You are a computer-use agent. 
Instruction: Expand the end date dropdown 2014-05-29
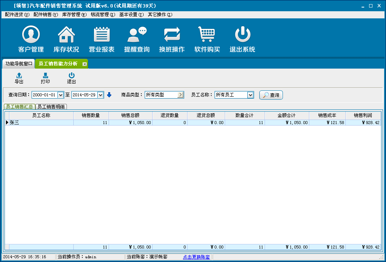pyautogui.click(x=100, y=95)
